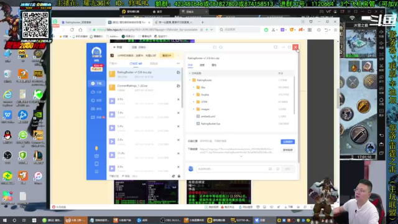Open folder for ConvertRatings_1-22.rar row
Viewport: 398px width, 224px height.
[178, 86]
